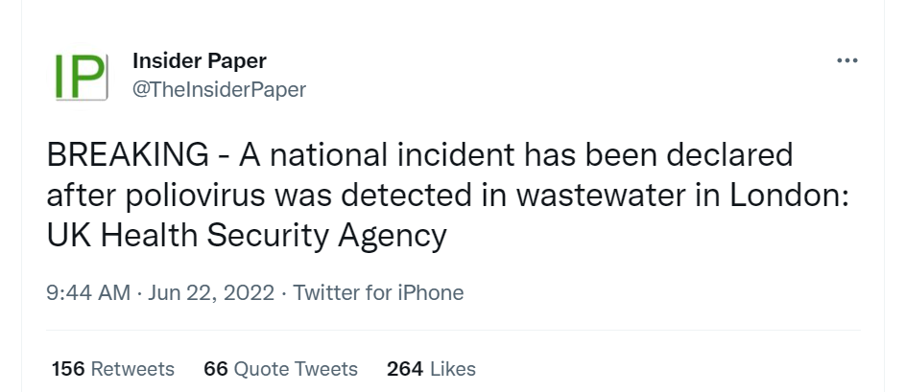Click the word BREAKING in the tweet
Screen dimensions: 906x392
128,154
